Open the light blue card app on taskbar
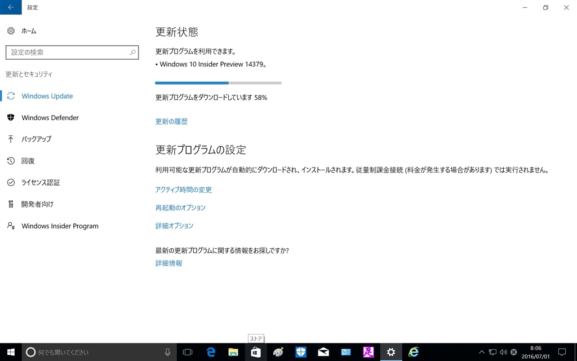577x361 pixels. click(x=346, y=352)
